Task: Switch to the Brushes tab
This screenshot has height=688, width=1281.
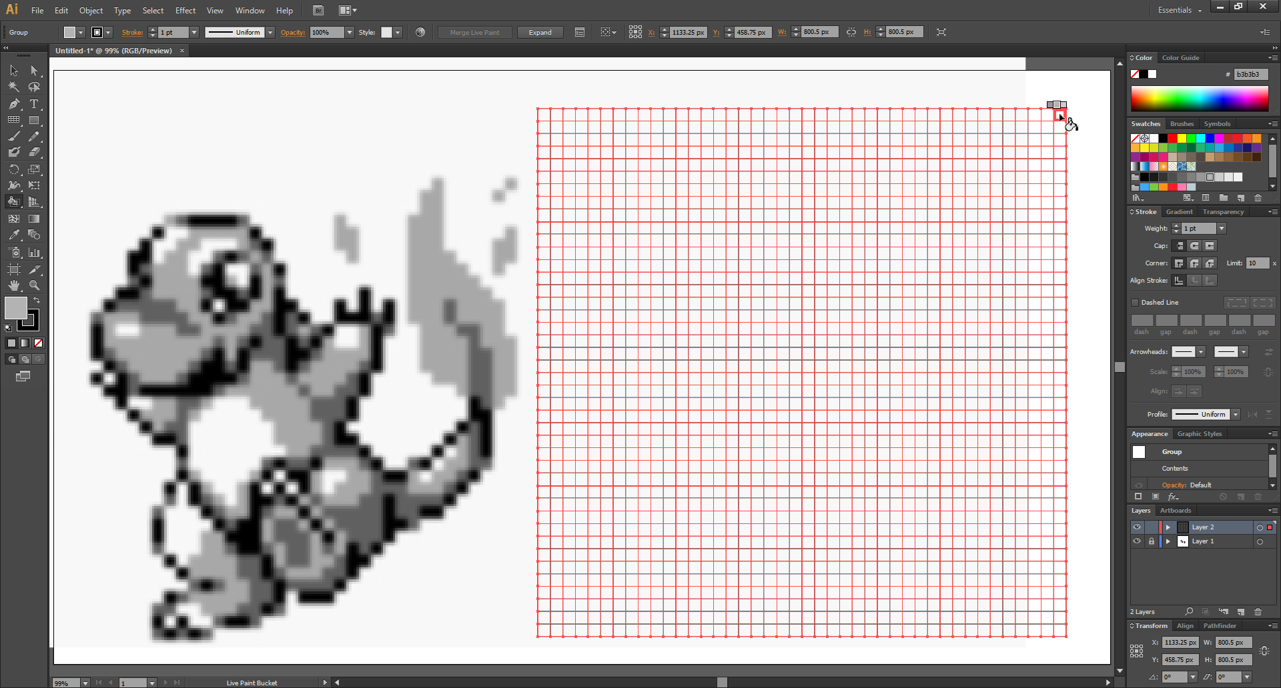Action: click(x=1182, y=124)
